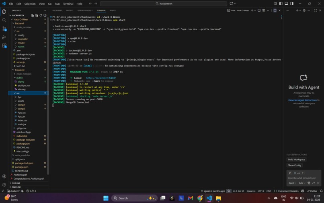The image size is (324, 203).
Task: Open the Selection menu
Action: [x=30, y=4]
